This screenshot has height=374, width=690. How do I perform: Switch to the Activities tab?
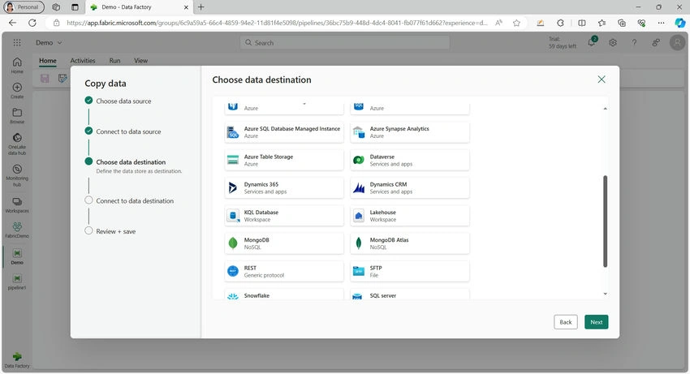point(83,61)
